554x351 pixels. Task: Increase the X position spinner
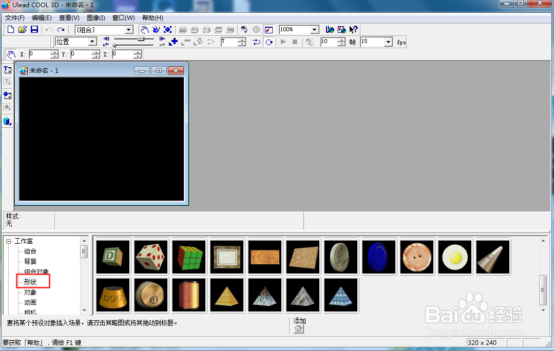pyautogui.click(x=54, y=52)
